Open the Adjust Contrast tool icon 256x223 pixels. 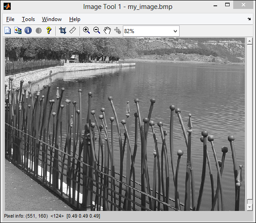point(38,30)
